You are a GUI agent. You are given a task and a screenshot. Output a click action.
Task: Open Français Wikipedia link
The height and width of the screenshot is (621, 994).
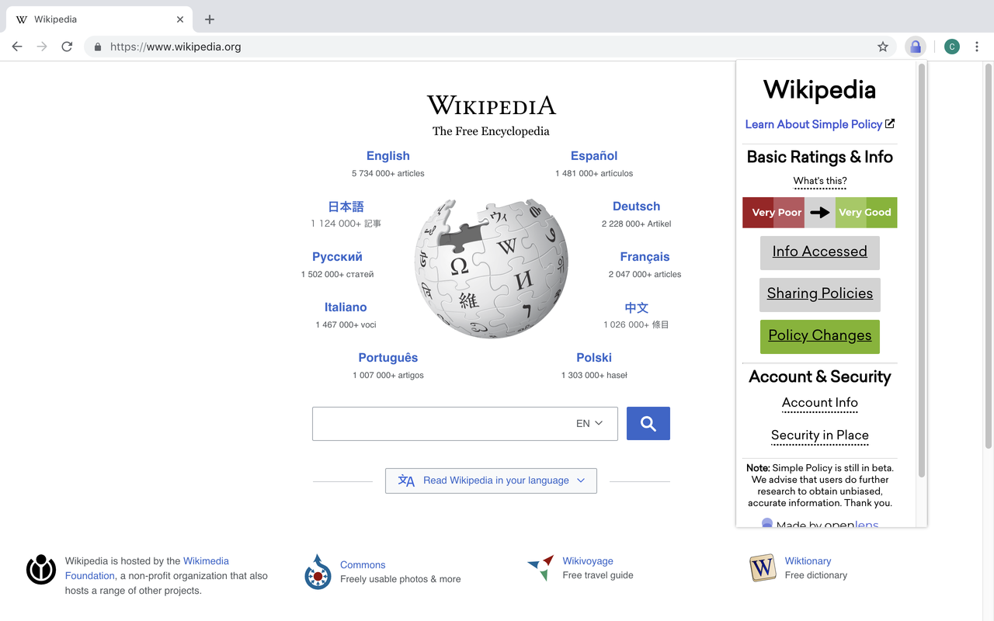645,257
